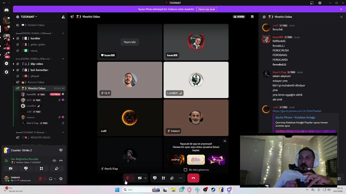Open the kurallar text channel
The height and width of the screenshot is (194, 346).
point(40,38)
